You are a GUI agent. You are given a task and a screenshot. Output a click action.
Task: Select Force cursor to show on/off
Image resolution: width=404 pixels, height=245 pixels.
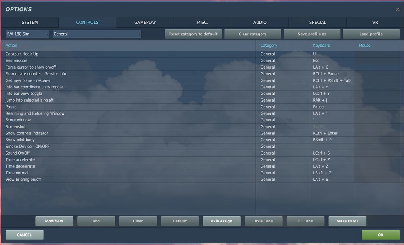pos(128,67)
